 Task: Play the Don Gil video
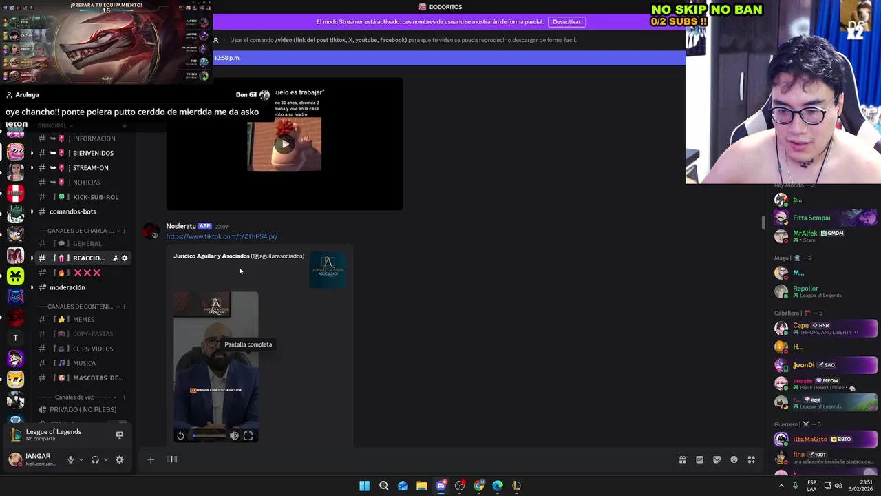(x=284, y=144)
